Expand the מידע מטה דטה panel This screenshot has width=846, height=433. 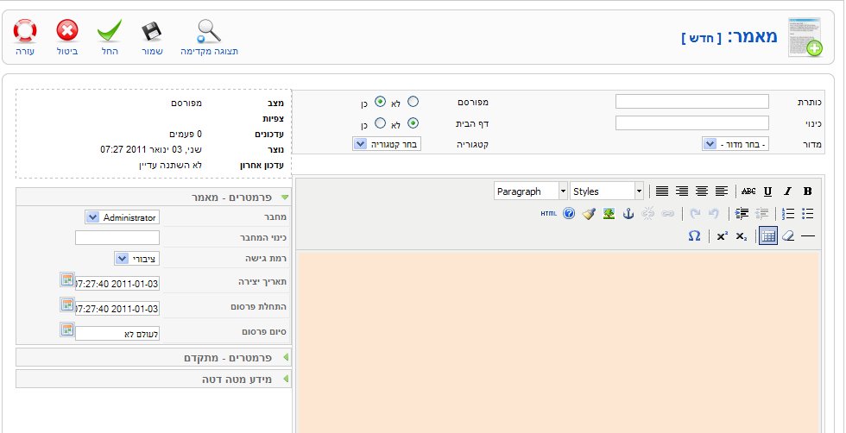point(154,379)
